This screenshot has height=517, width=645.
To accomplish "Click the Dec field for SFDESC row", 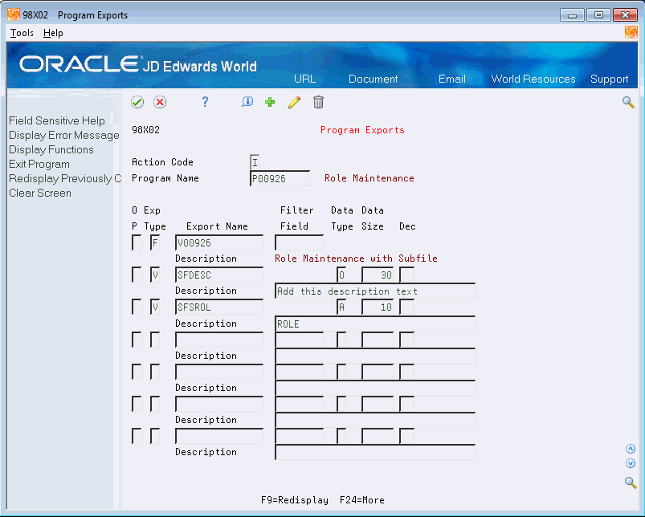I will pyautogui.click(x=406, y=275).
